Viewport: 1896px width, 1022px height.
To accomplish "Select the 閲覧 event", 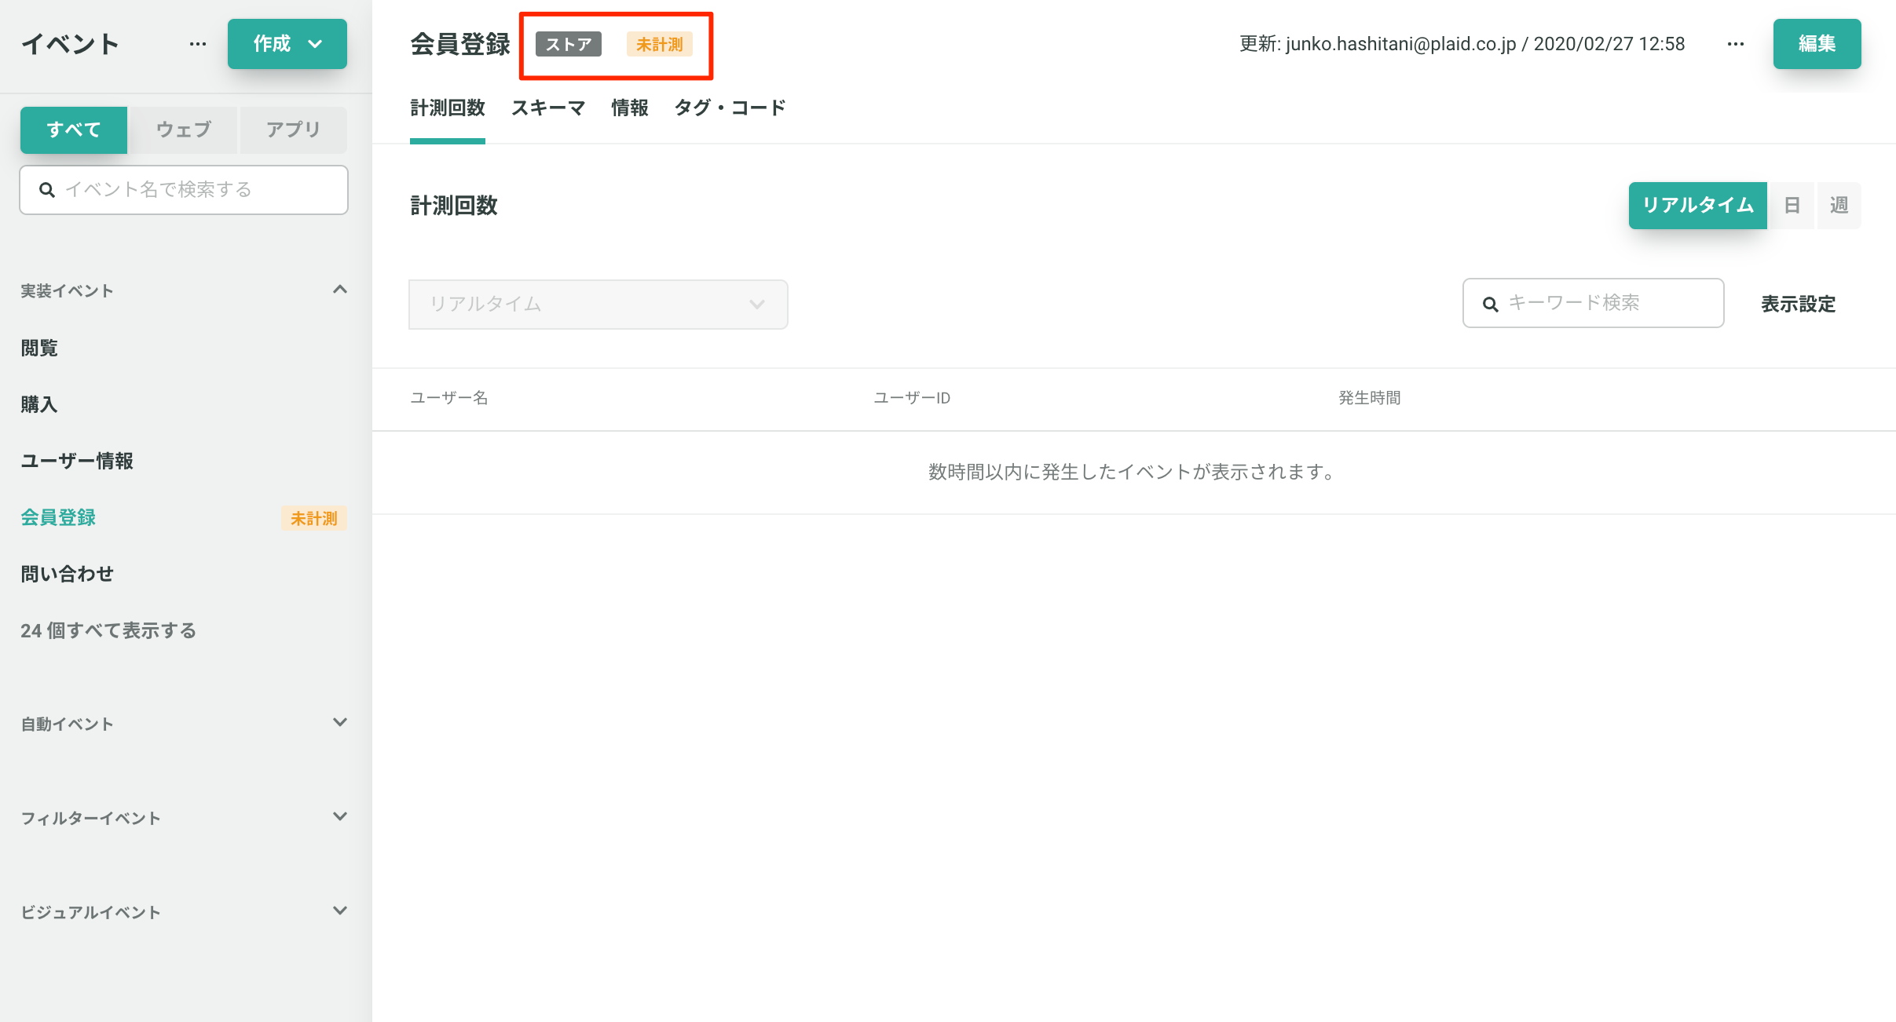I will [x=39, y=348].
